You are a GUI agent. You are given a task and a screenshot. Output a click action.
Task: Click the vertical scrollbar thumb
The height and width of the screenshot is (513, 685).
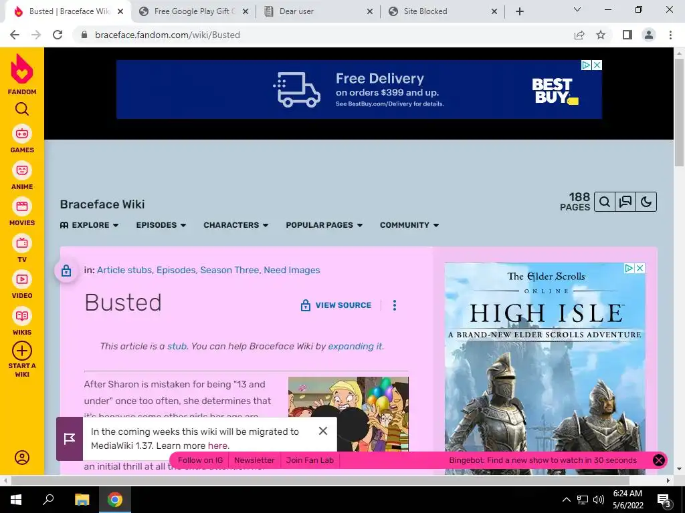point(679,112)
